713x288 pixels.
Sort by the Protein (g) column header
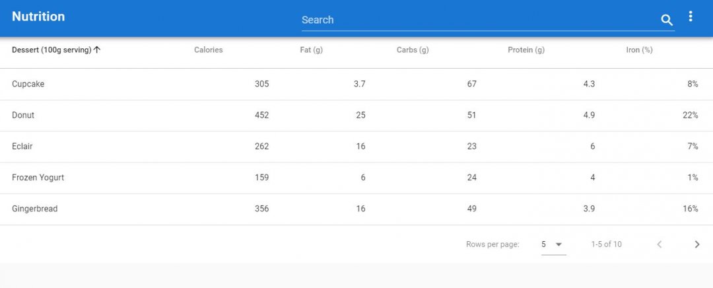[526, 50]
